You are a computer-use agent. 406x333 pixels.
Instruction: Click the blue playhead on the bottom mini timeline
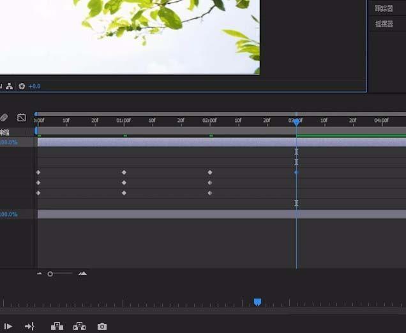tap(257, 302)
